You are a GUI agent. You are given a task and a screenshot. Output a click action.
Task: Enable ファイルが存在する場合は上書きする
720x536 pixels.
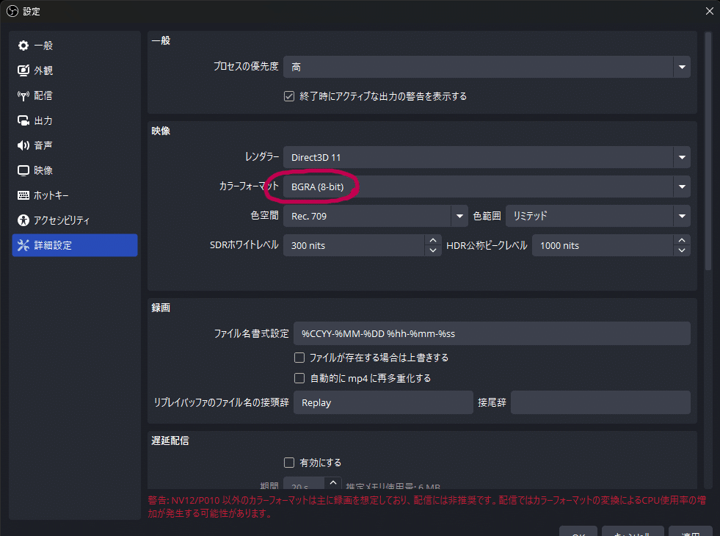(299, 357)
